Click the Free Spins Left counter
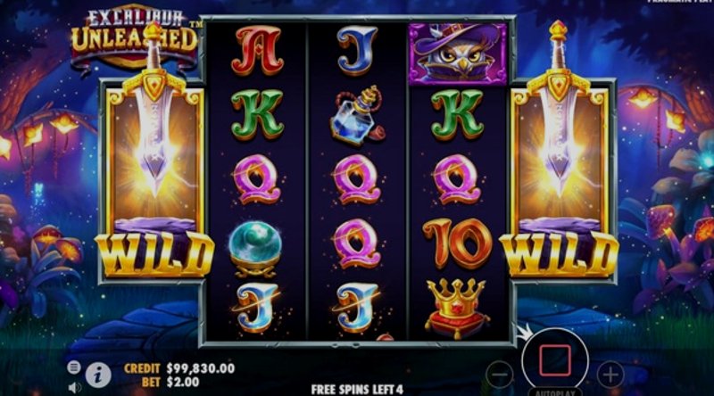This screenshot has width=714, height=396. (x=357, y=390)
